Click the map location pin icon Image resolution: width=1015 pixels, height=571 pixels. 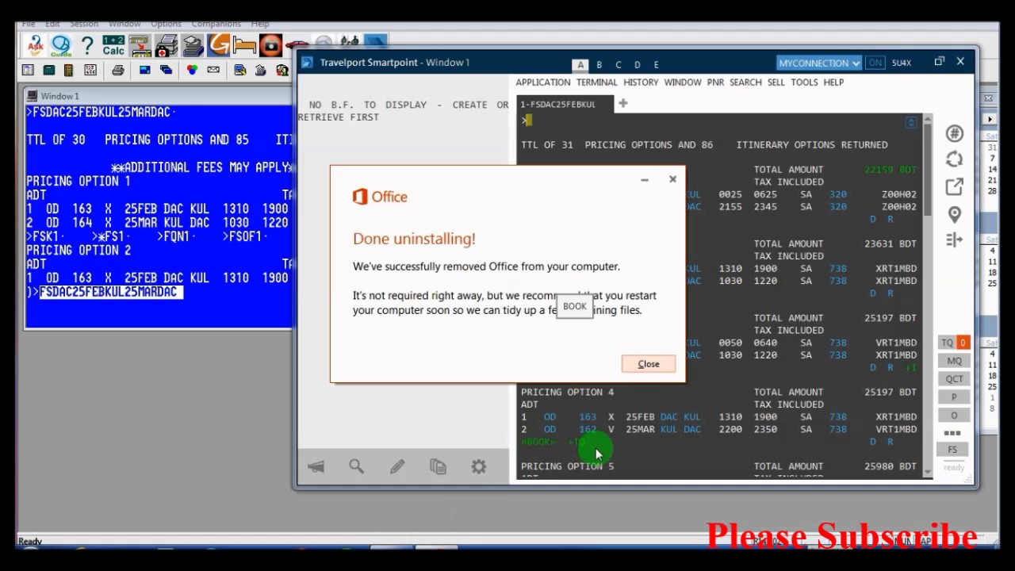point(954,214)
